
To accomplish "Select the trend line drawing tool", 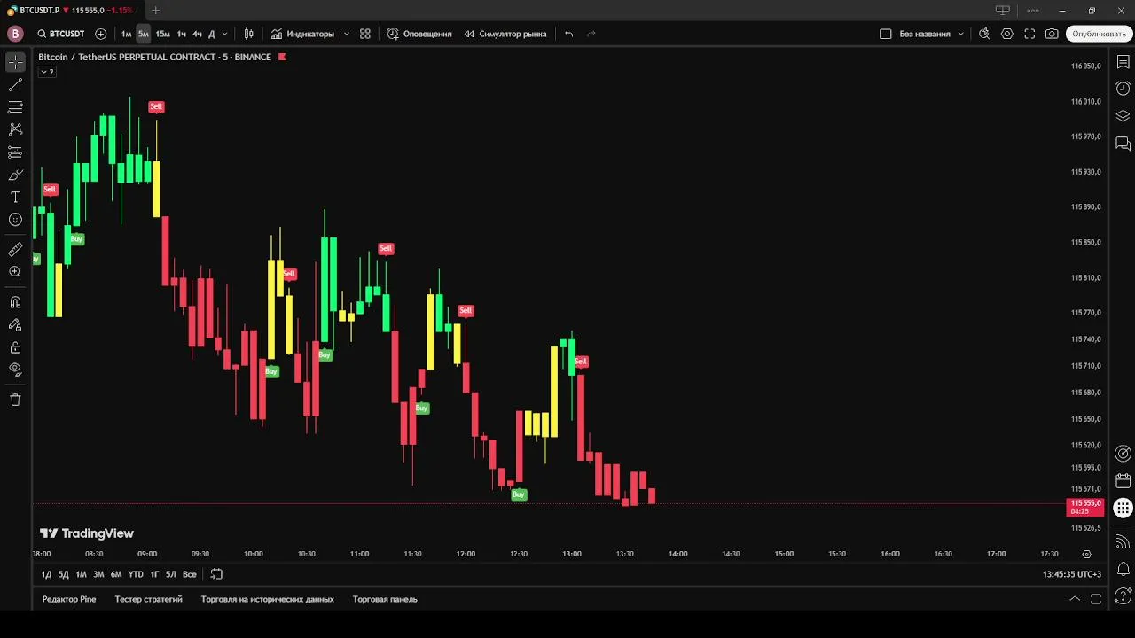I will 15,85.
